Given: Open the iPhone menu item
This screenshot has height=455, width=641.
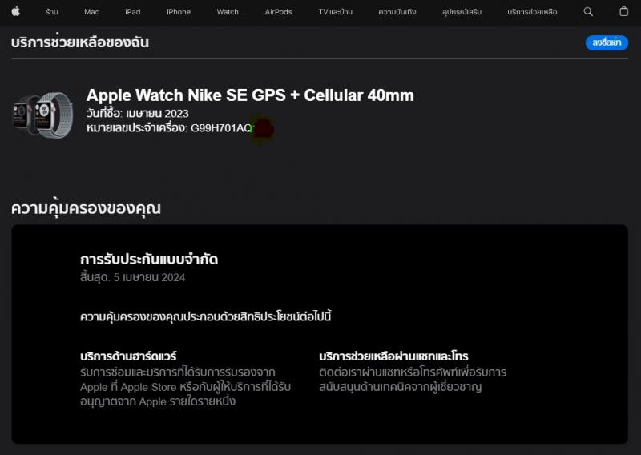Looking at the screenshot, I should 179,12.
